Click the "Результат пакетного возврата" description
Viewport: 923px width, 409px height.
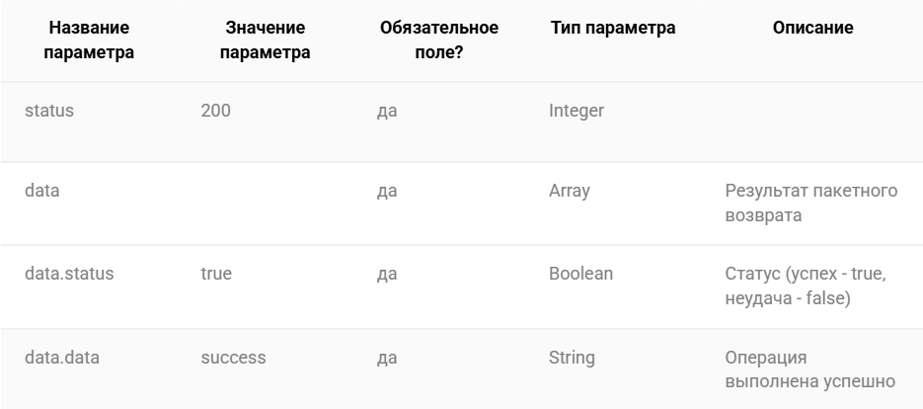pyautogui.click(x=811, y=203)
